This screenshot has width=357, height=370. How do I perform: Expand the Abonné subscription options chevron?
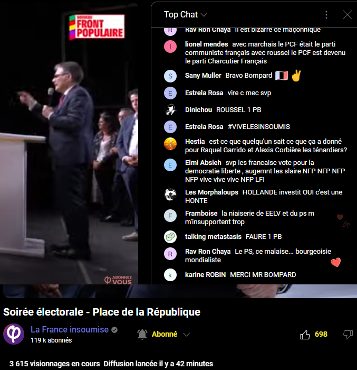[186, 335]
